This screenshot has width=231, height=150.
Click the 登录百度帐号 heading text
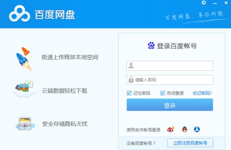(177, 46)
